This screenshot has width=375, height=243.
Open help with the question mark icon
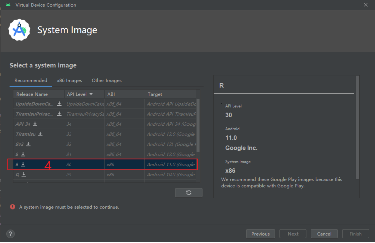coord(10,234)
